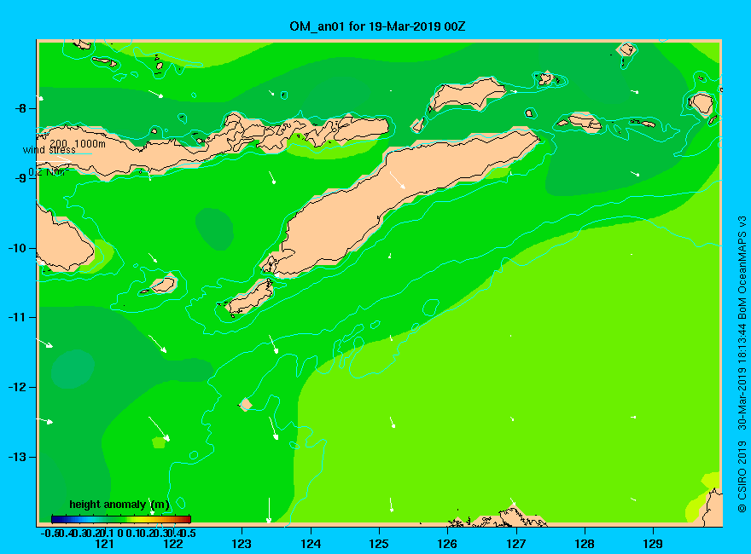Click Rote island southwest of Timor
This screenshot has width=751, height=554.
pos(250,297)
